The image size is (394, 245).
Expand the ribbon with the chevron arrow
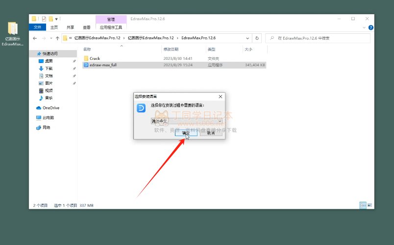click(364, 27)
